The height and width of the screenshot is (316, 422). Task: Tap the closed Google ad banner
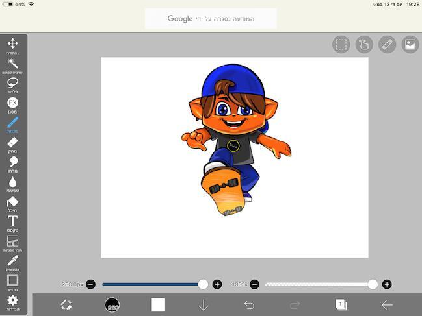point(211,19)
